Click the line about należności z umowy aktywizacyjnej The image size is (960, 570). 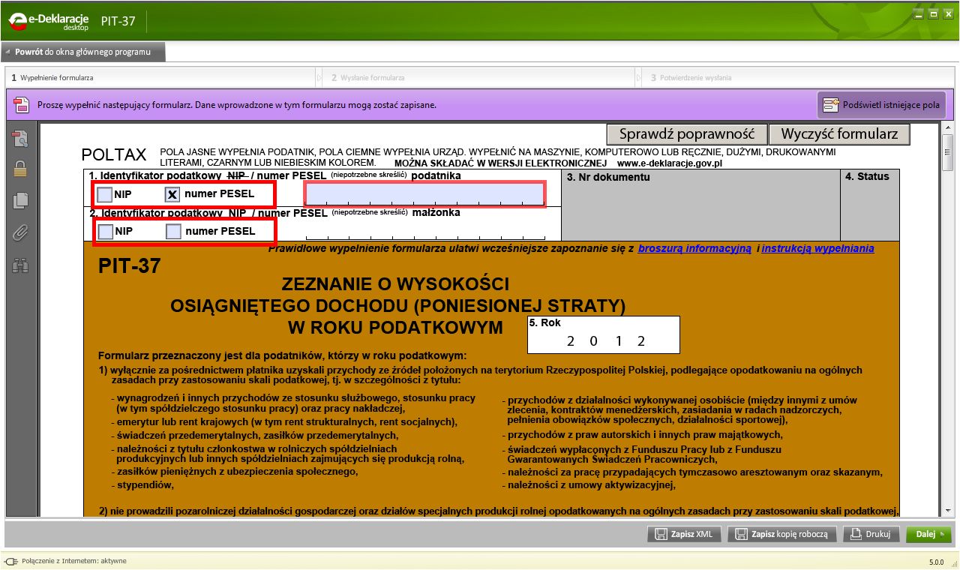589,484
